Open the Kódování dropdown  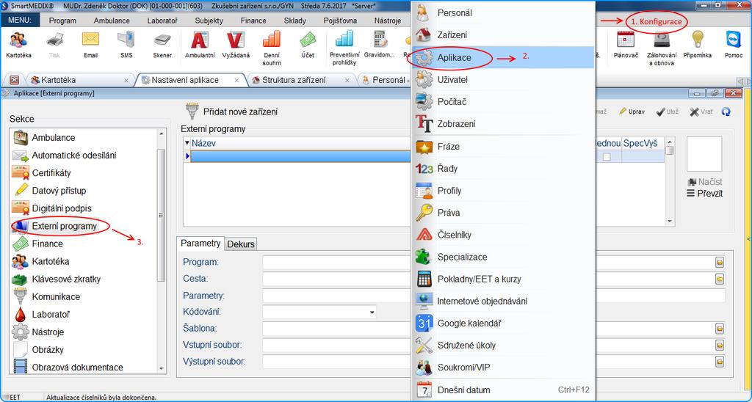(x=372, y=313)
